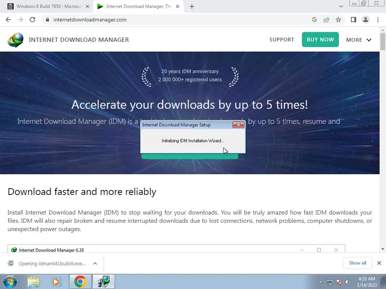Open a new browser tab
The image size is (386, 289).
coord(192,7)
